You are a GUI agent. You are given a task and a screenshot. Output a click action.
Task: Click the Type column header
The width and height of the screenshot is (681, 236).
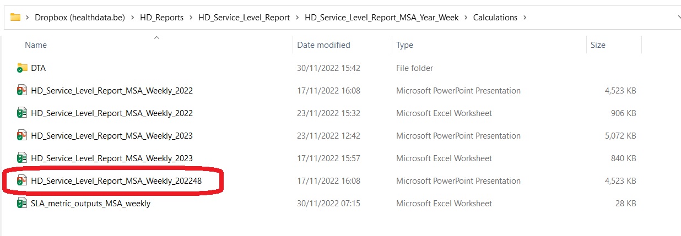click(404, 45)
